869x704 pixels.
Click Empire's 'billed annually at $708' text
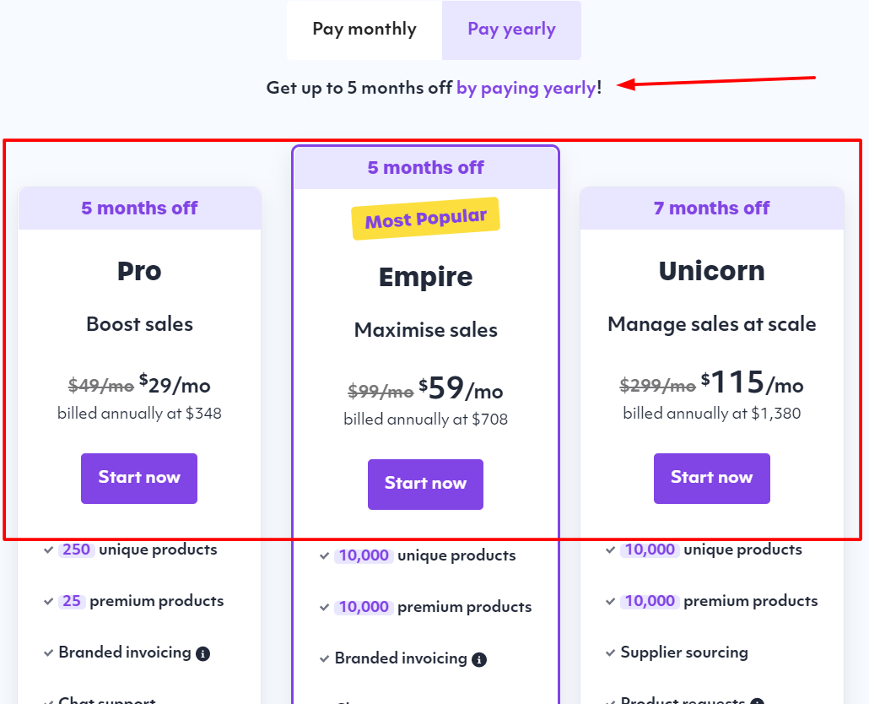pos(425,419)
